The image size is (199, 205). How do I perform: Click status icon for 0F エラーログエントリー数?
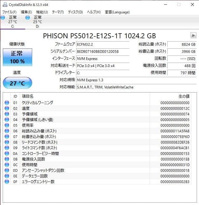tap(7, 182)
